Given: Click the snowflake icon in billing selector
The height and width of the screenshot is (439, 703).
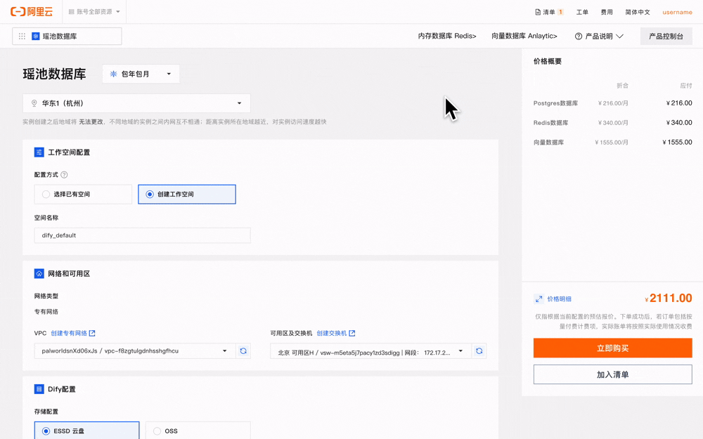Looking at the screenshot, I should [113, 74].
